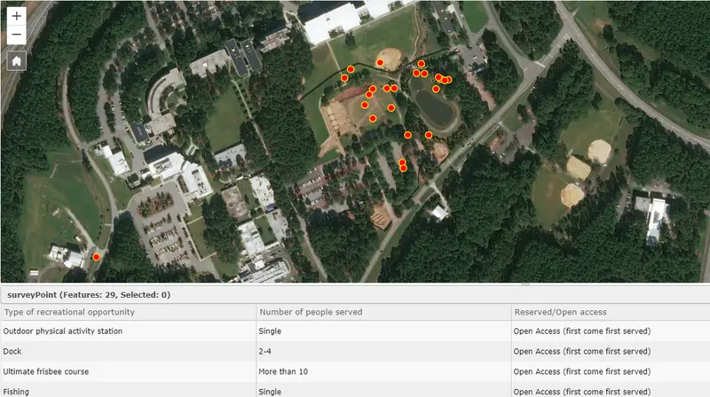Click the zoom out minus button
The height and width of the screenshot is (397, 710).
click(16, 35)
